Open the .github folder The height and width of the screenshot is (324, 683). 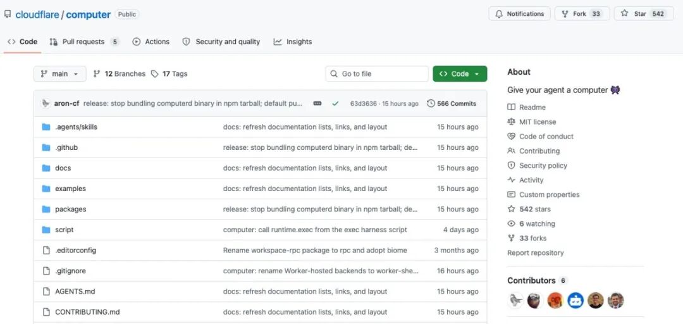tap(66, 148)
